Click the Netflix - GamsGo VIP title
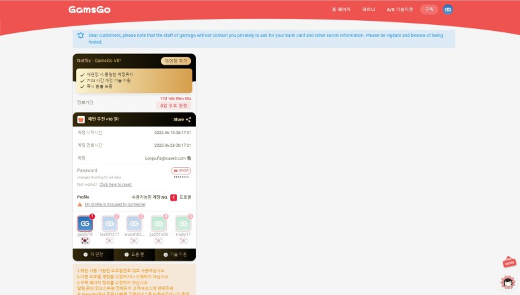Screen dimensions: 520x295 coord(99,61)
